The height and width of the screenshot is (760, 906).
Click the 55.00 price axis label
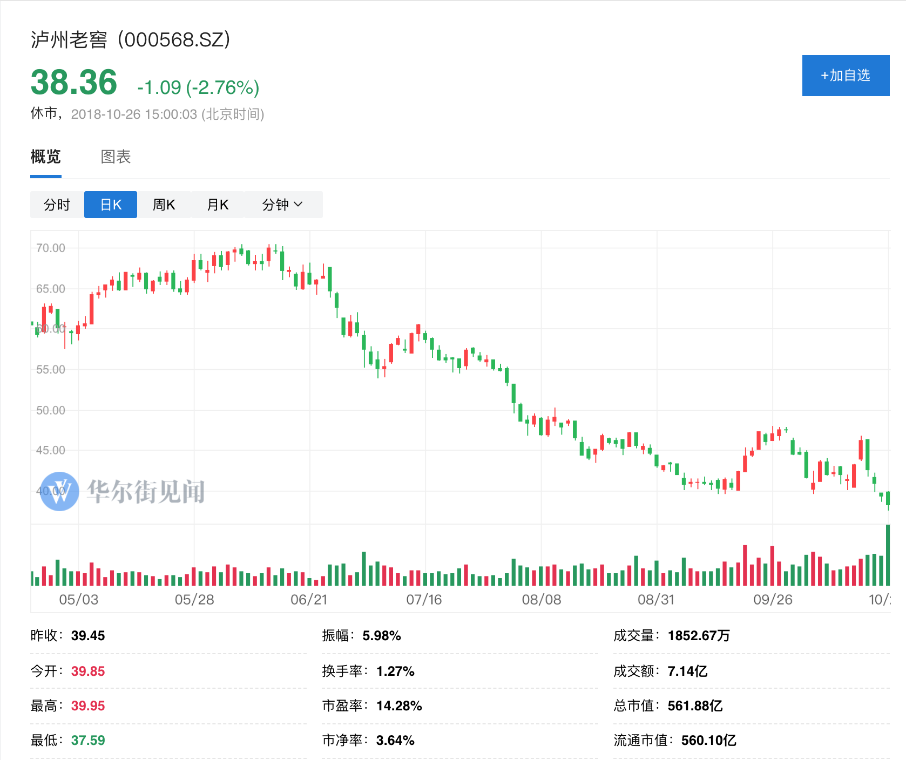[50, 370]
